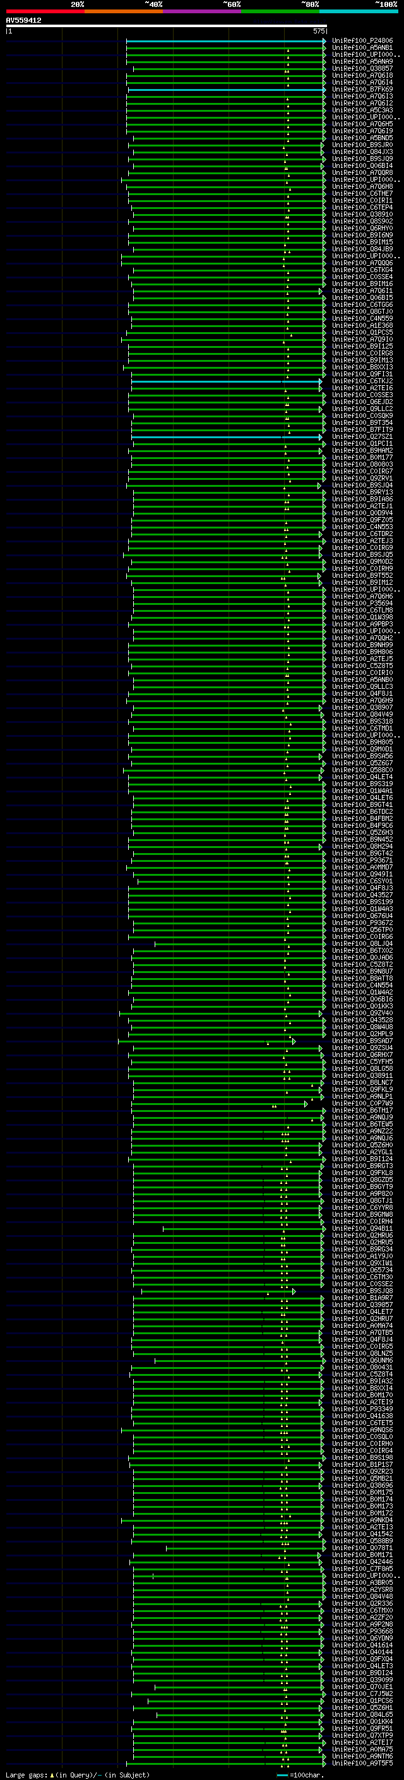Viewport: 404px width, 1780px height.
Task: Select the UniRef100_B1P1S7 label
Action: (362, 1464)
